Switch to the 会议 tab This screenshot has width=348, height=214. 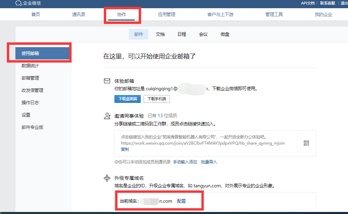tap(203, 34)
